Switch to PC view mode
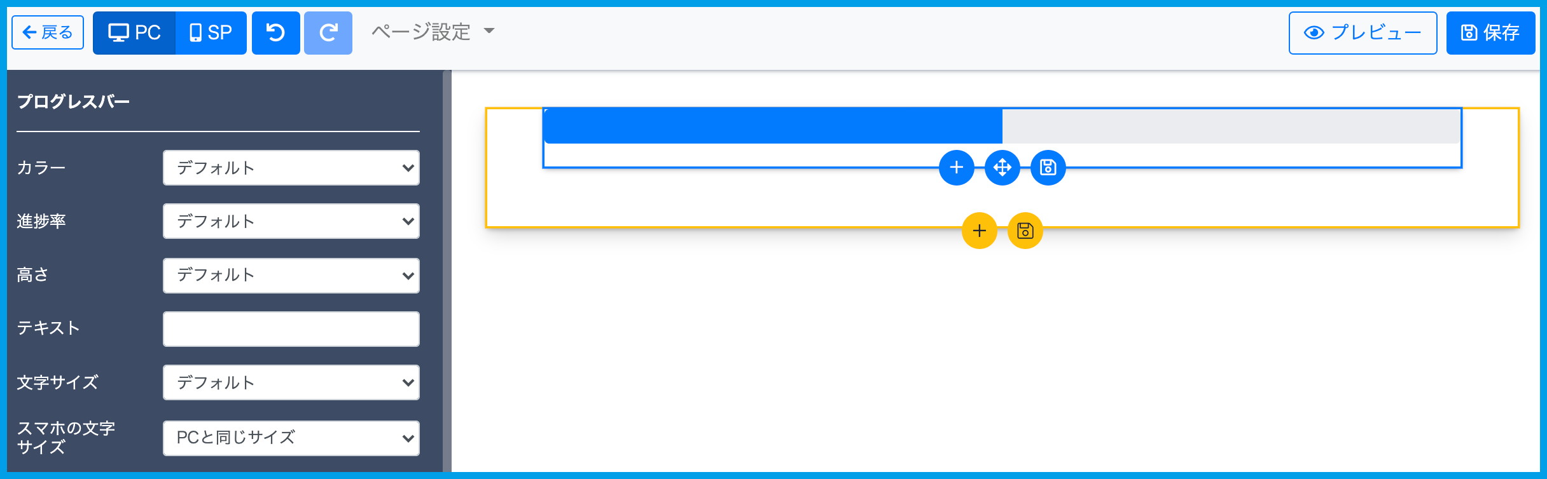This screenshot has width=1547, height=479. (134, 32)
